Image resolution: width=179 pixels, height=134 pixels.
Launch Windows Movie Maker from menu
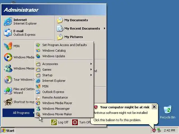(x=65, y=114)
